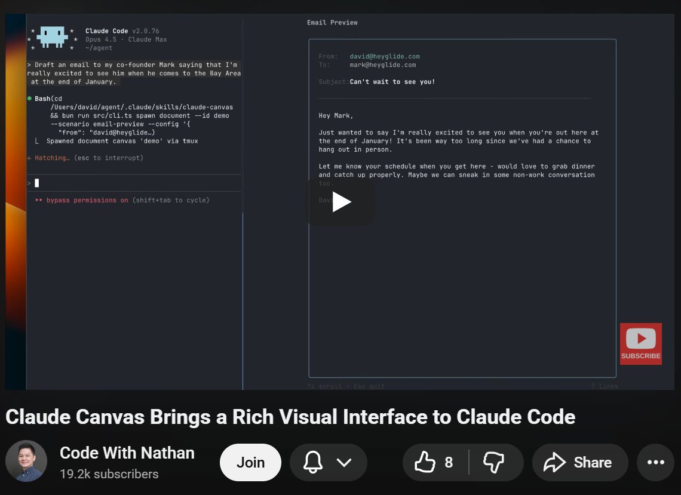The image size is (681, 495).
Task: Dislike the video with thumbs down
Action: 494,462
